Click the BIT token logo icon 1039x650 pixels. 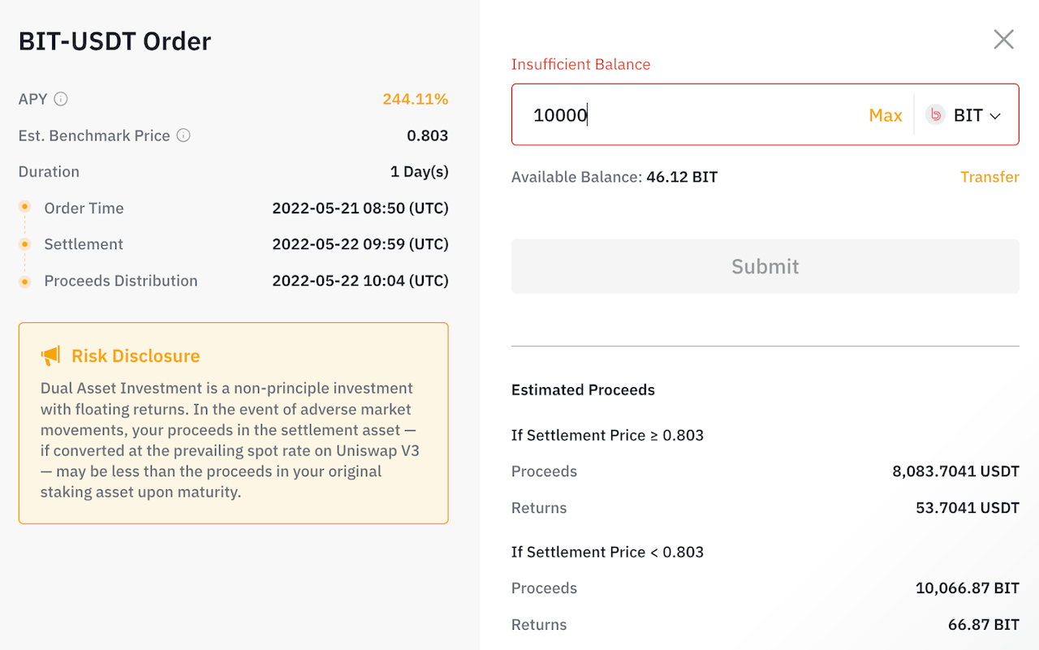pos(935,115)
